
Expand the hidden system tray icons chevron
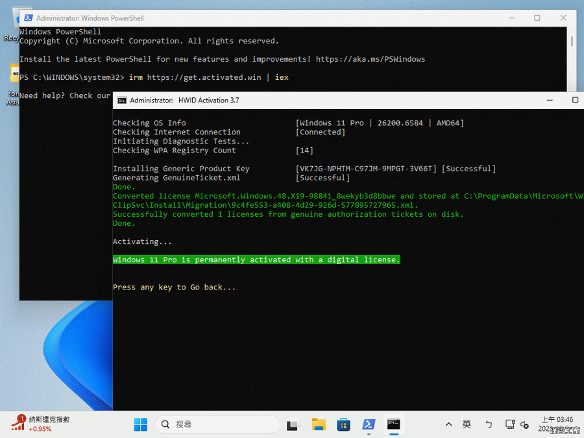click(x=448, y=424)
